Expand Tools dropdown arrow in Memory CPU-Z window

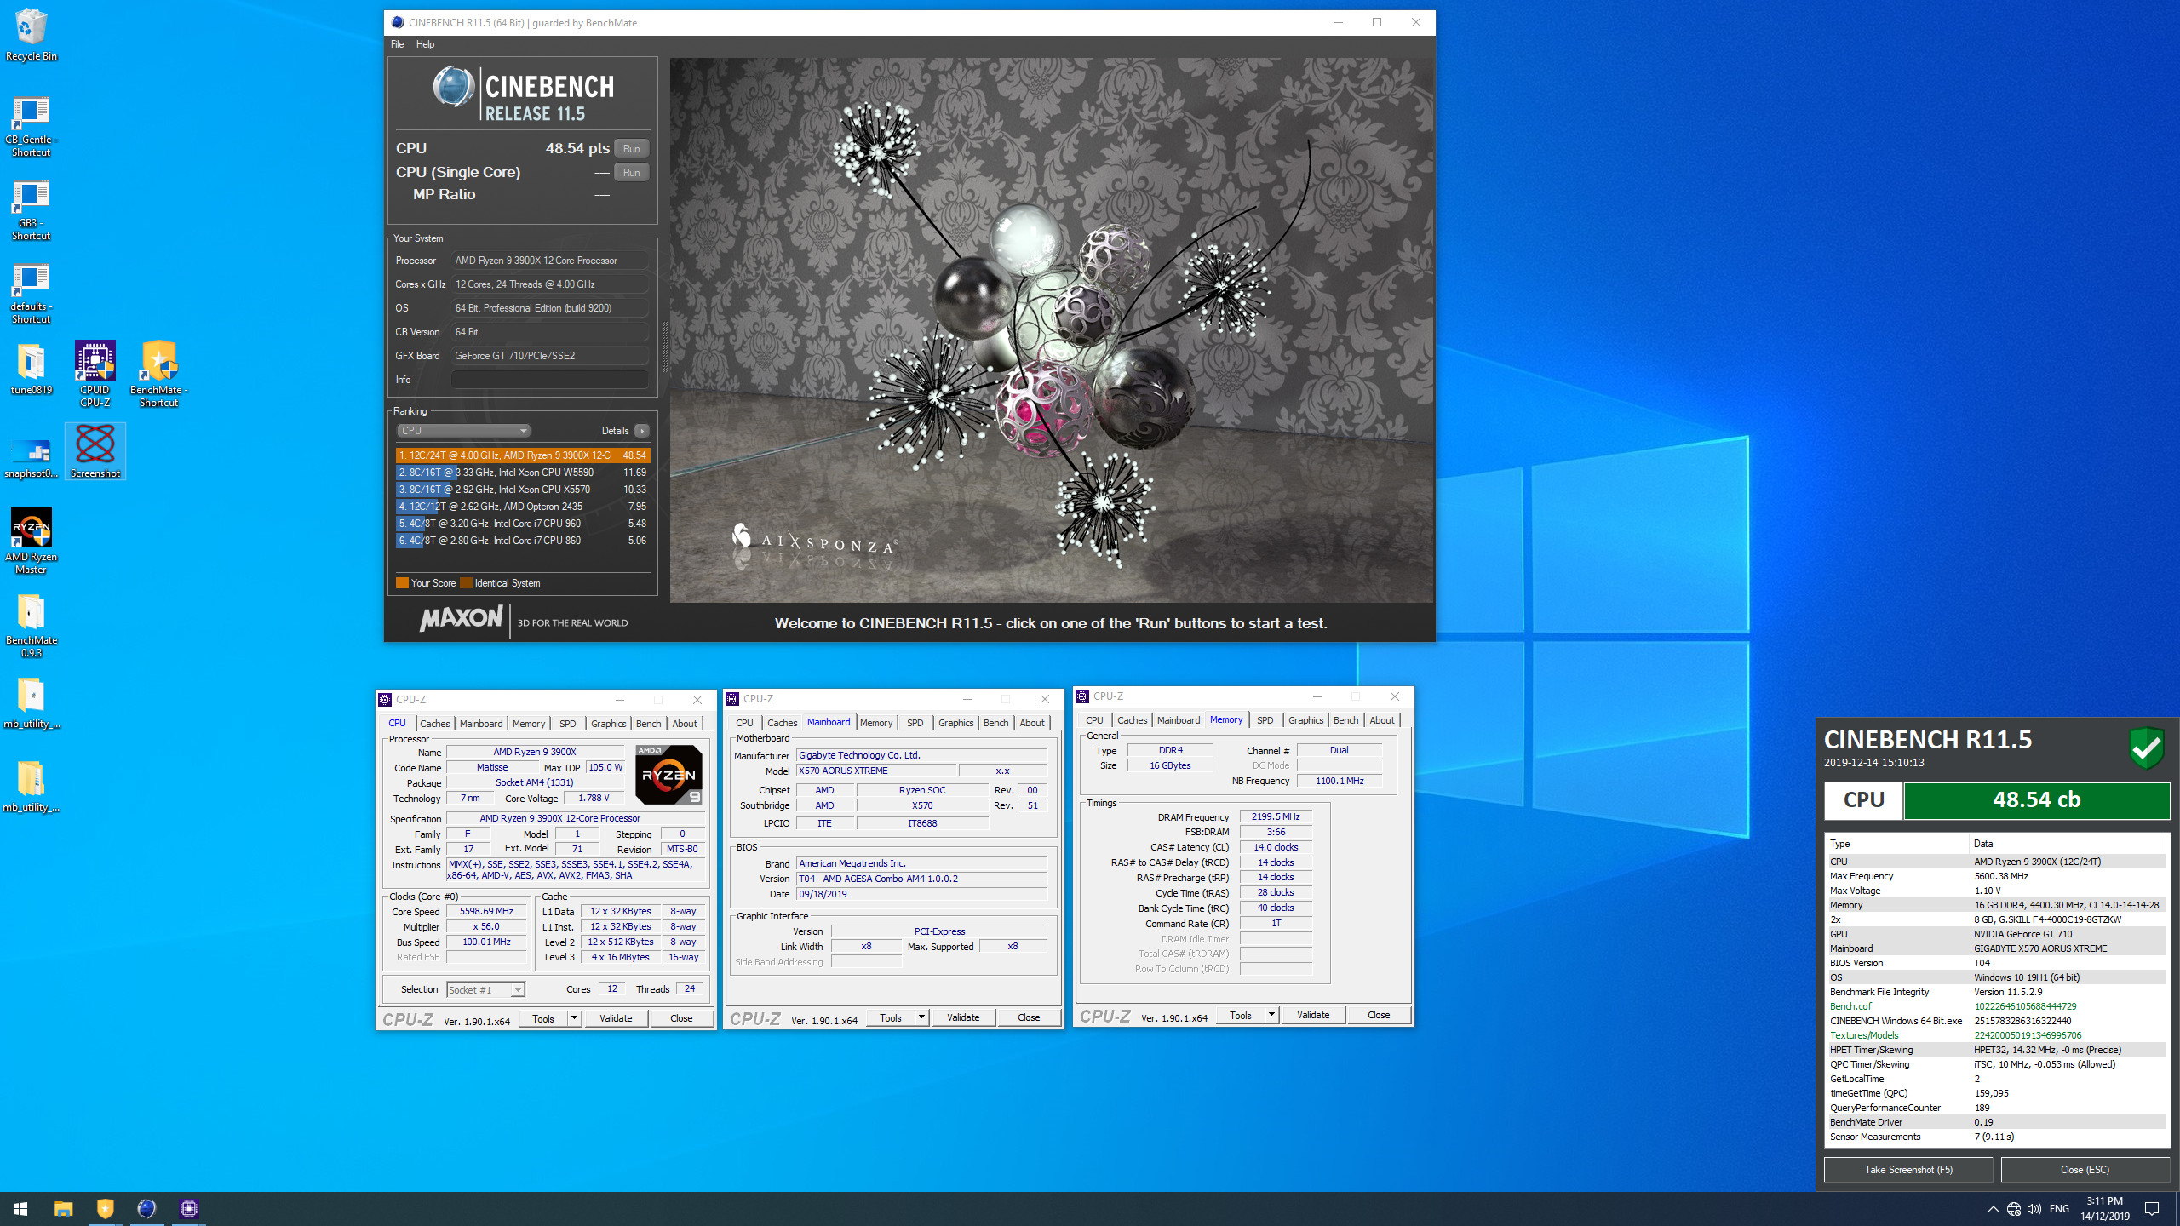1271,1015
